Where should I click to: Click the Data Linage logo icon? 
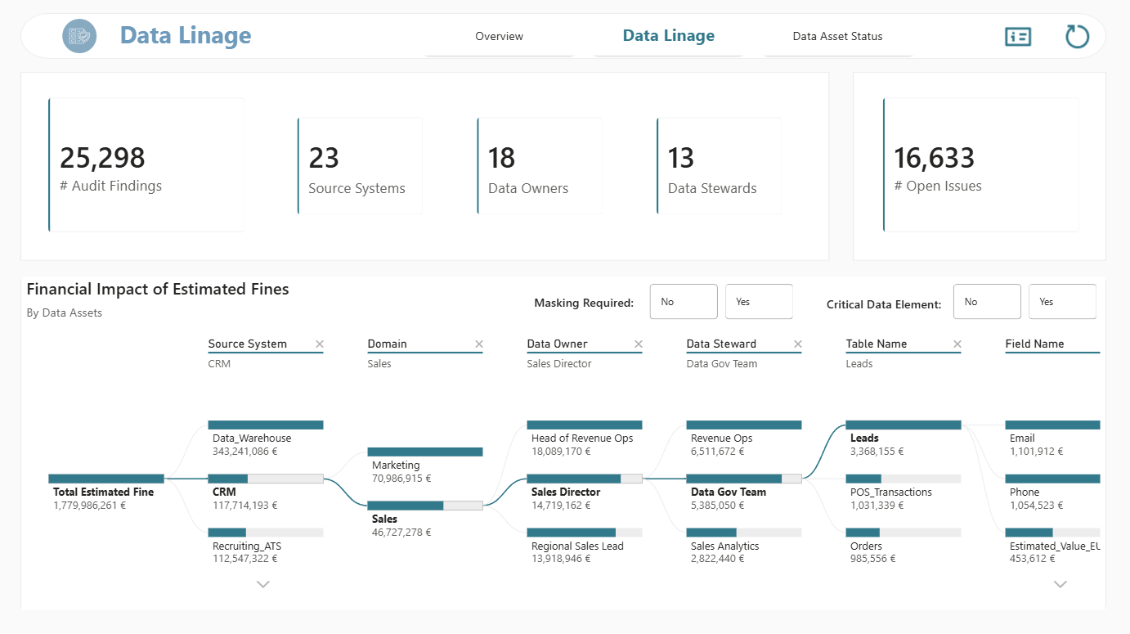tap(79, 36)
